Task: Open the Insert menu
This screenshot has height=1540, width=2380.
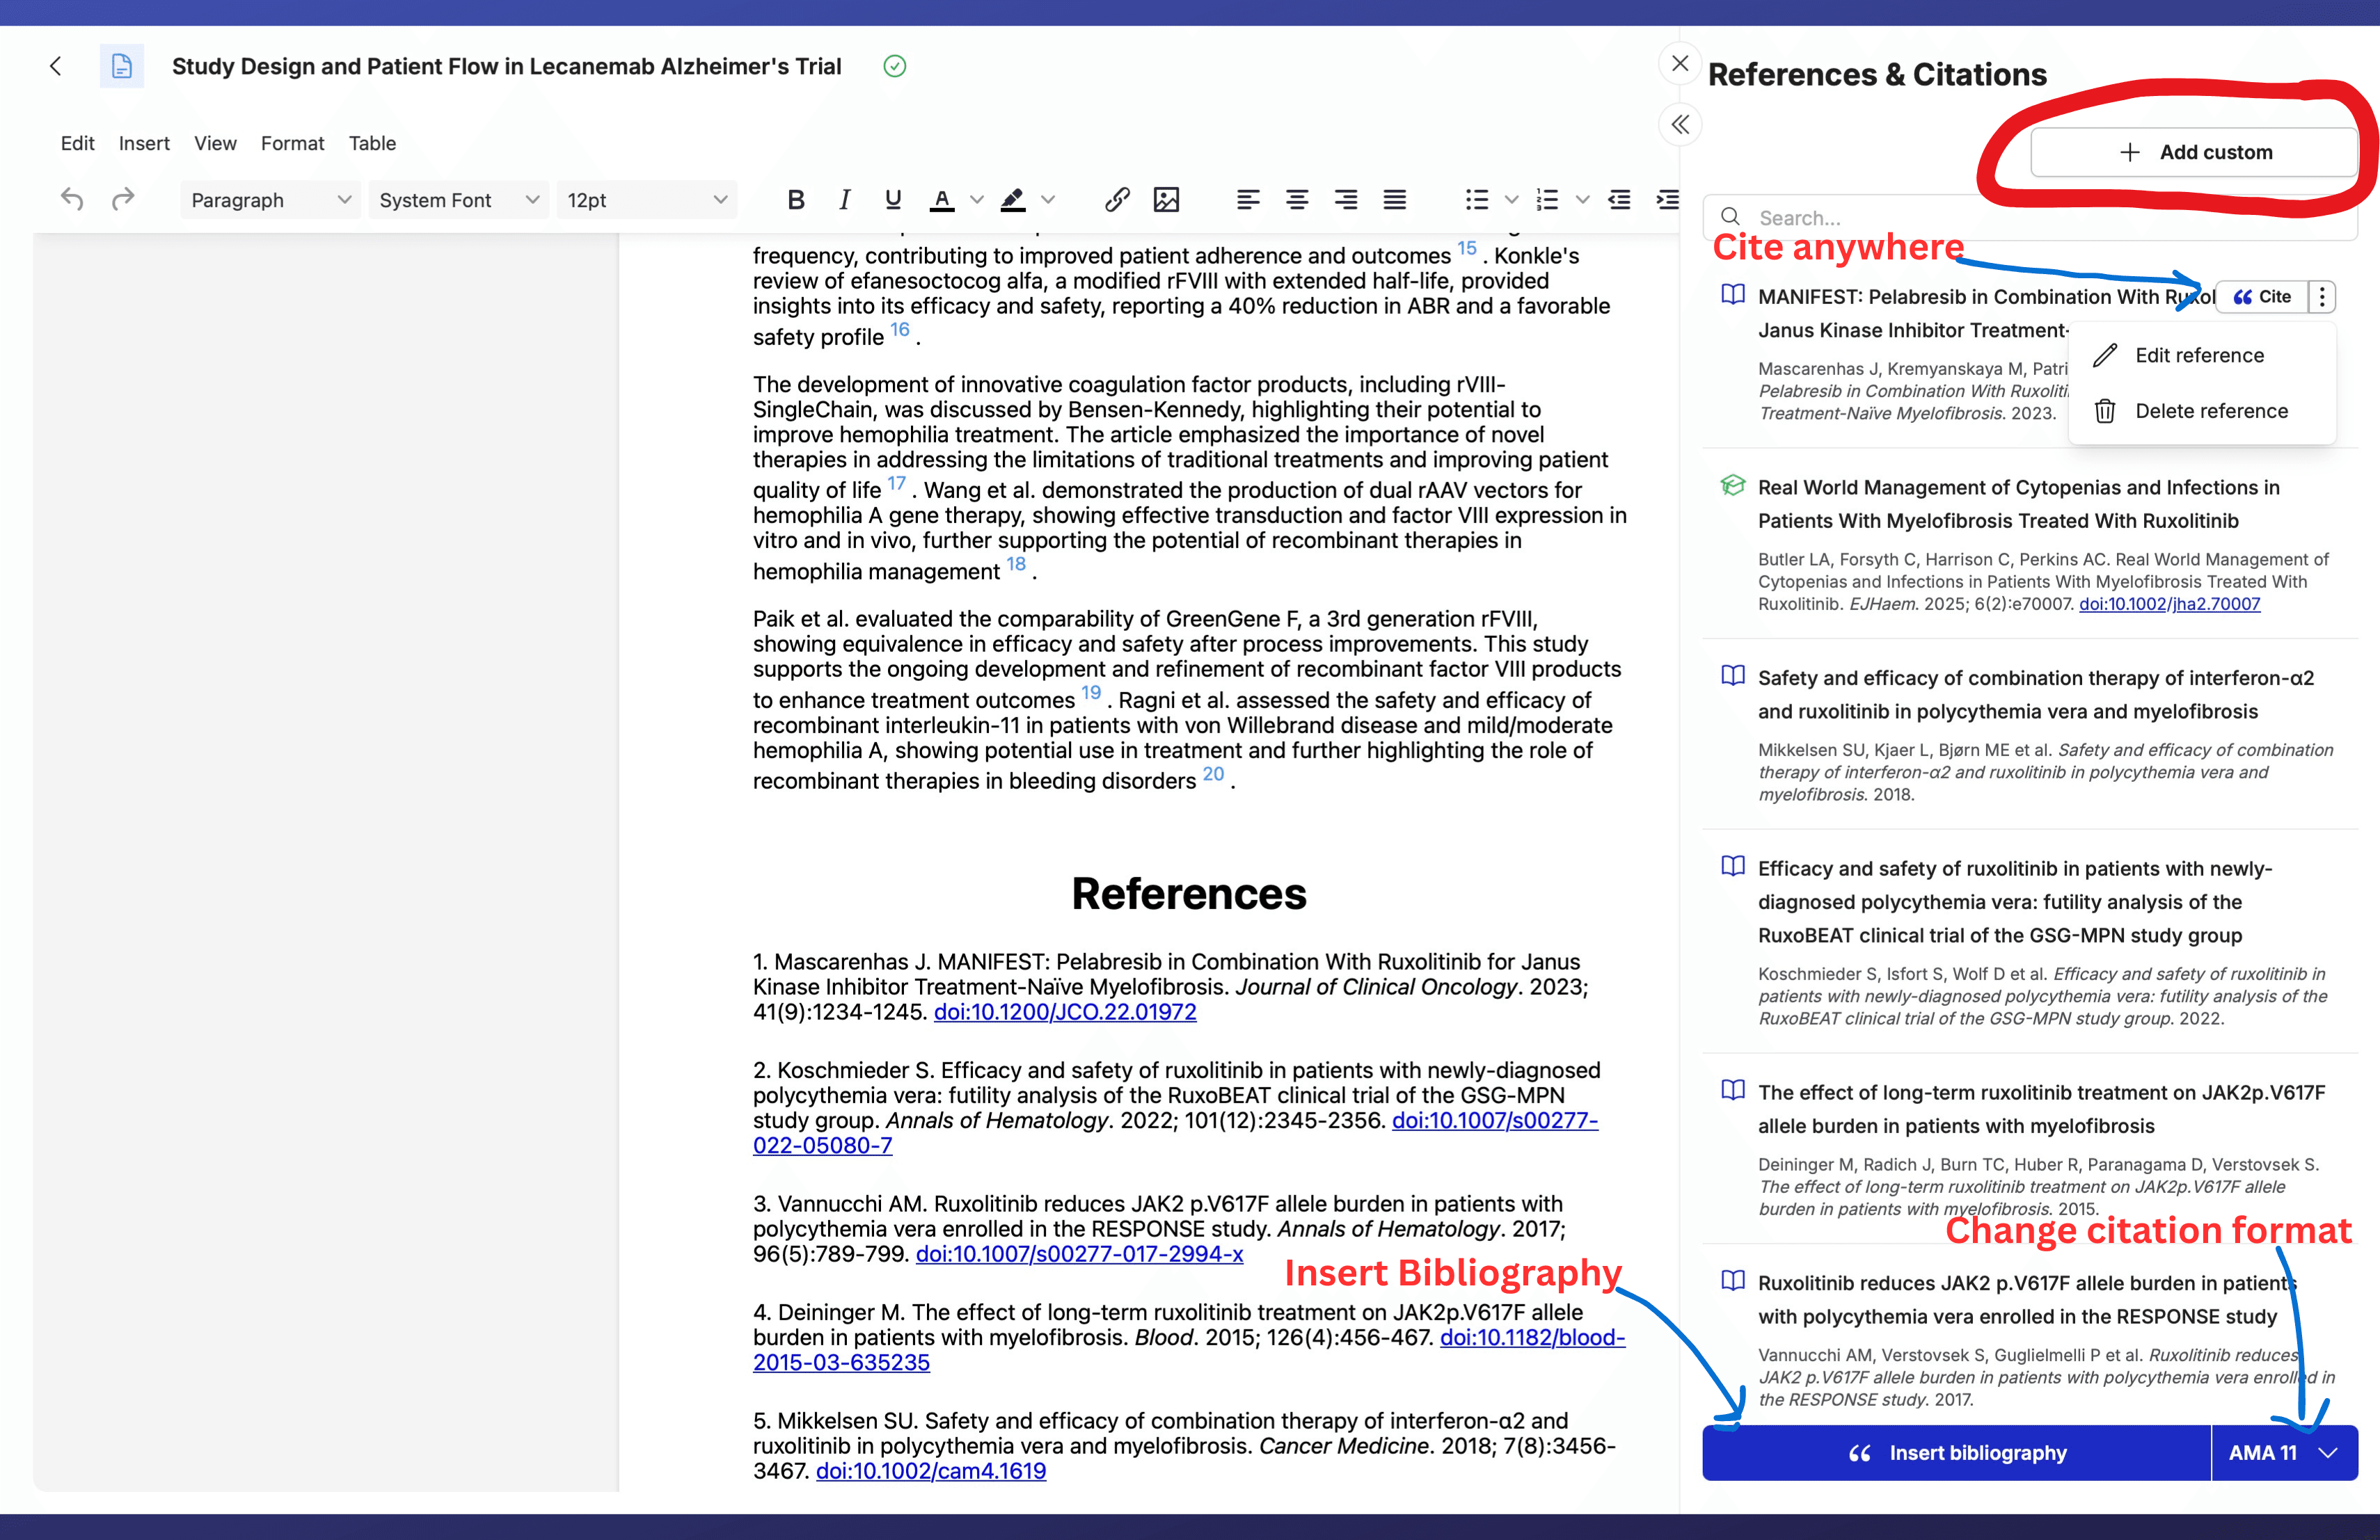Action: pyautogui.click(x=144, y=143)
